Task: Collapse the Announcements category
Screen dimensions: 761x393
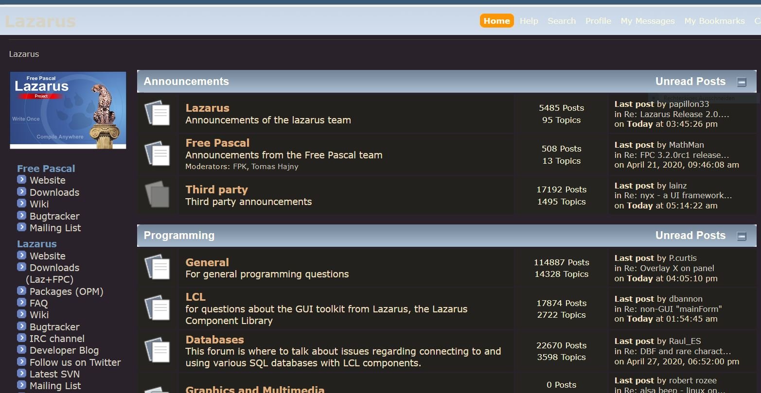Action: click(x=742, y=82)
